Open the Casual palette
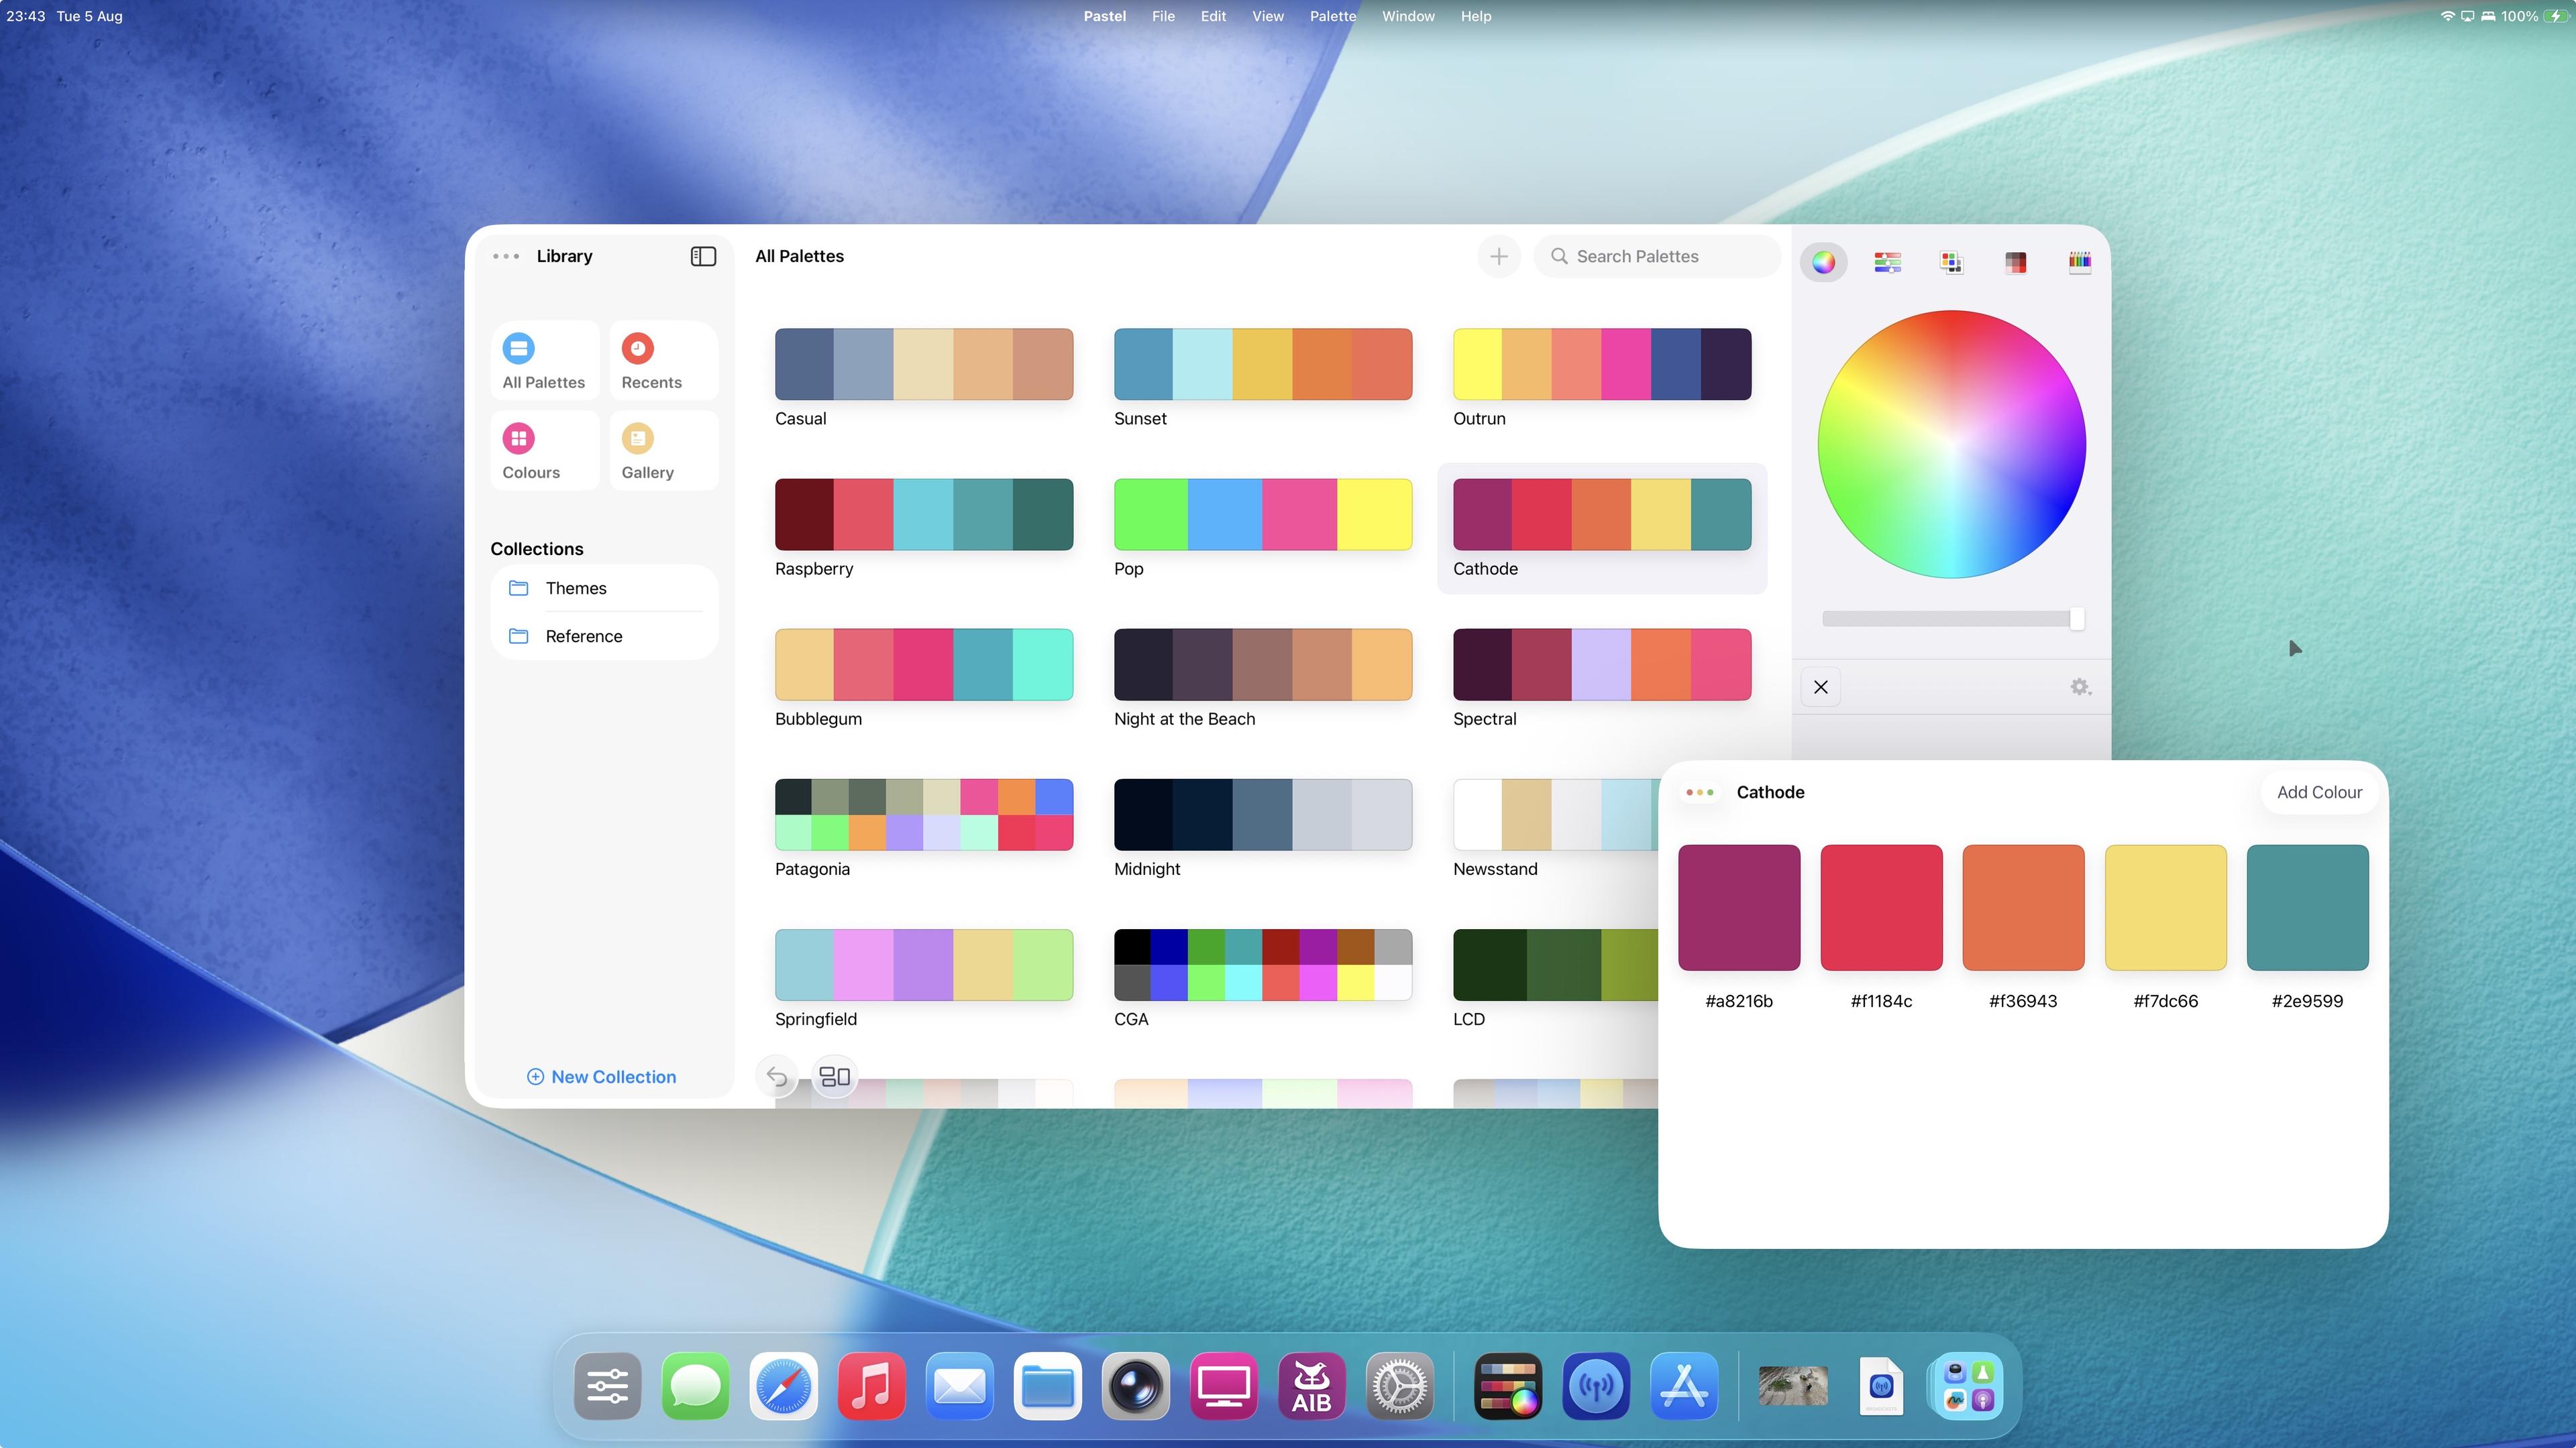 pyautogui.click(x=923, y=364)
